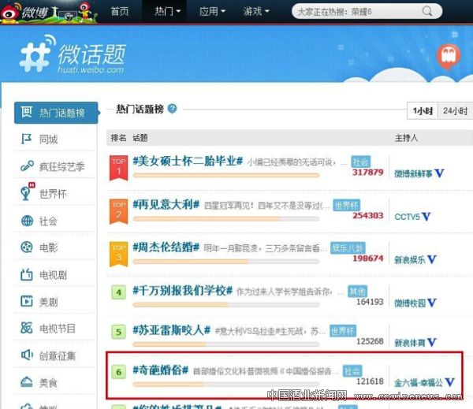
Task: Open topic #美女硕士怀二胎毕业#
Action: click(188, 161)
